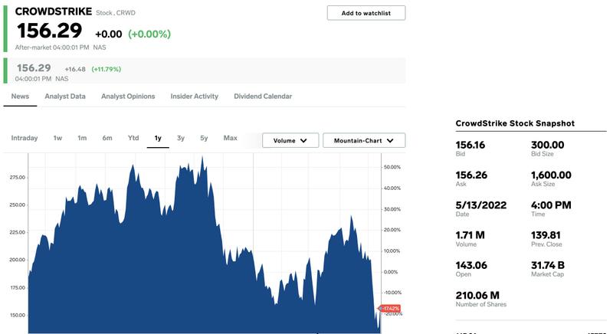This screenshot has height=334, width=613.
Task: Expand the Volume dropdown
Action: (x=290, y=141)
